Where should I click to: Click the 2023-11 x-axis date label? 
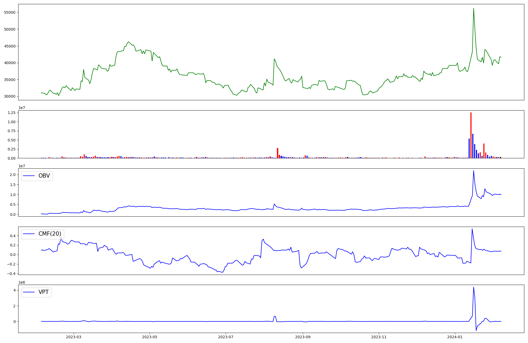pos(379,337)
